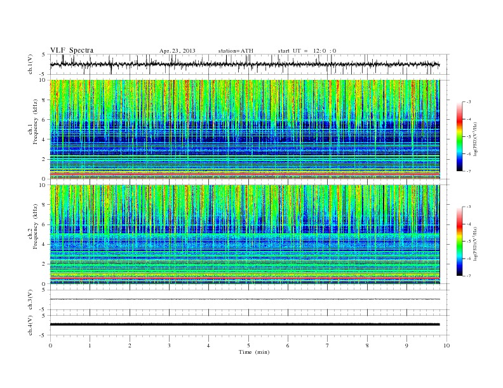This screenshot has height=388, width=503.
Task: Click the "station=ATH" label
Action: [236, 51]
